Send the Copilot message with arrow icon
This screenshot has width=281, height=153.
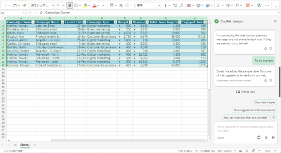click(x=273, y=137)
